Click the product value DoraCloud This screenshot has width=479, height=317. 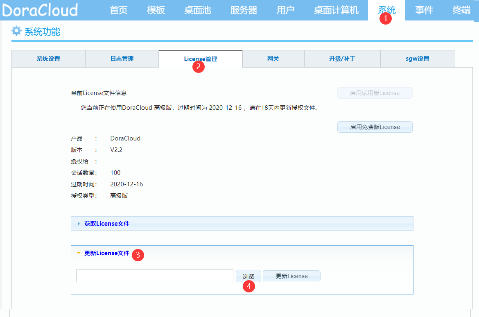[x=125, y=138]
